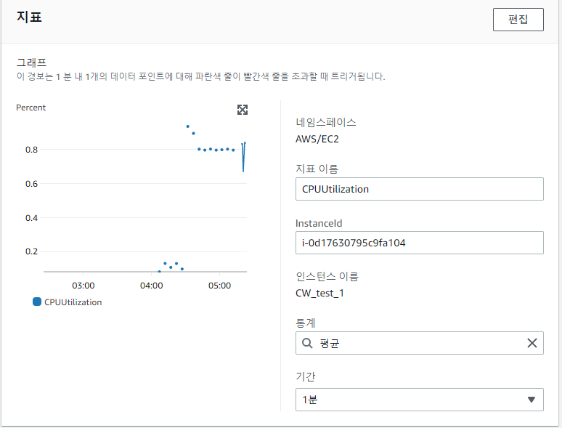Click the 그래프 section heading
This screenshot has height=428, width=562.
31,62
